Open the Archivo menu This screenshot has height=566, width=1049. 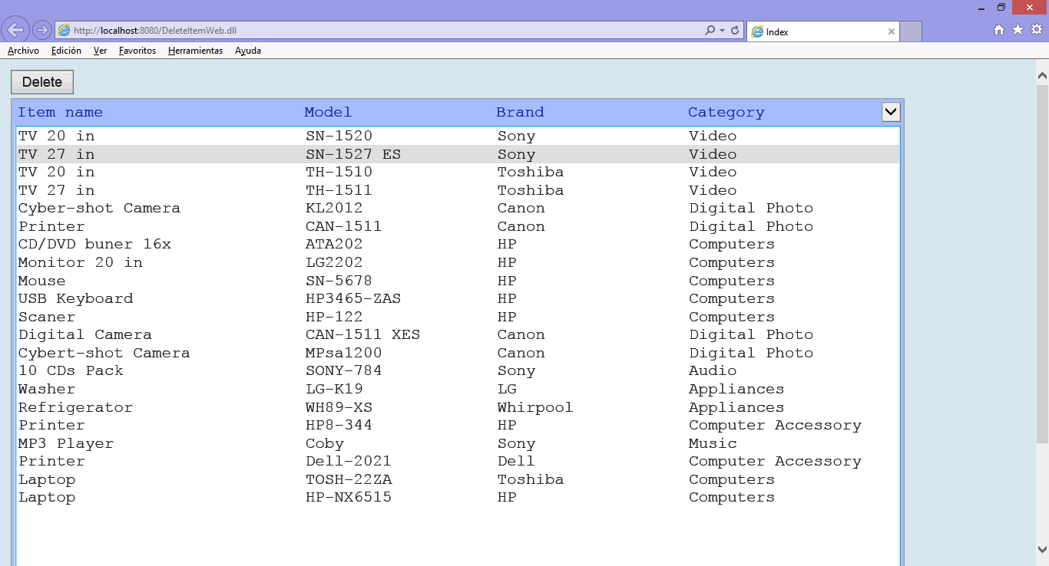(x=23, y=51)
